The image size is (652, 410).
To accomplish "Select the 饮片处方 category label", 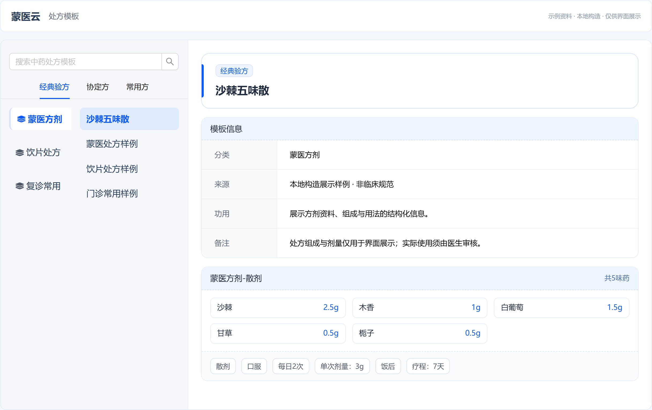I will coord(43,153).
